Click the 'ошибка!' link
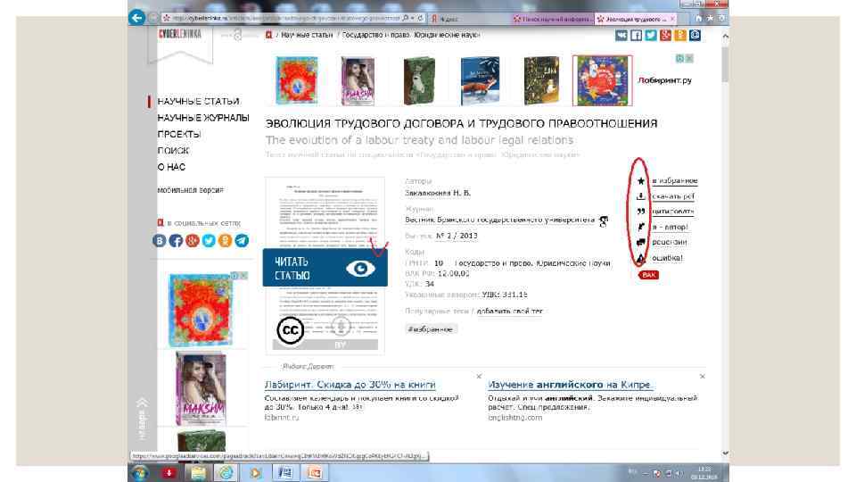The height and width of the screenshot is (482, 856). point(667,258)
